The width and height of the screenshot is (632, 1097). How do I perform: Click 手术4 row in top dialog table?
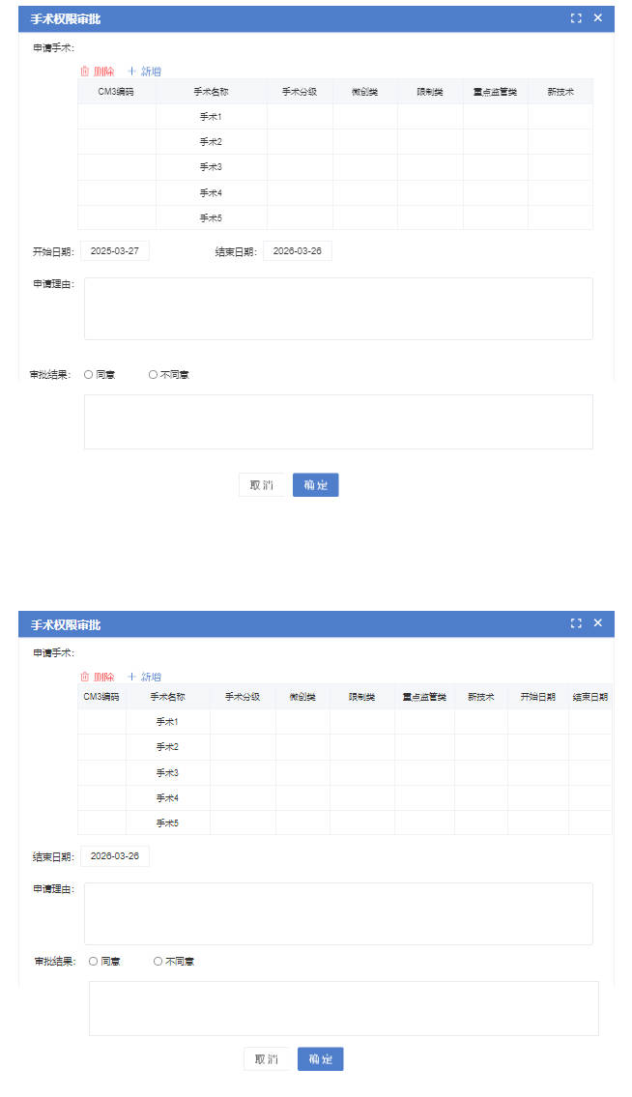pyautogui.click(x=335, y=192)
